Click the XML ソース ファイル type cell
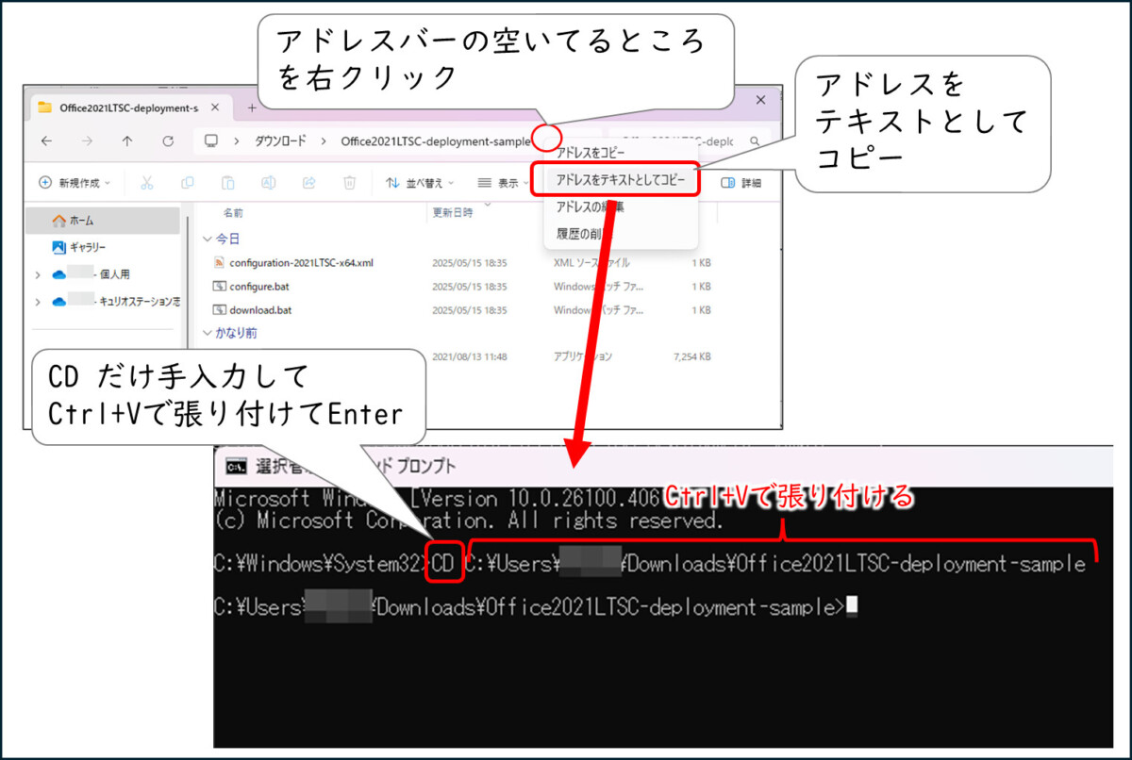This screenshot has height=760, width=1132. (591, 263)
